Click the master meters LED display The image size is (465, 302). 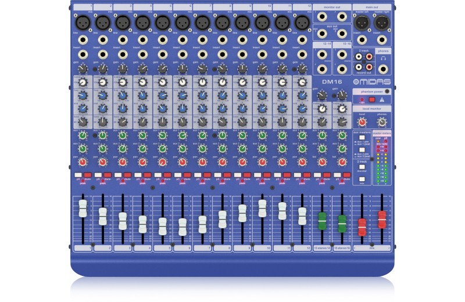click(x=382, y=160)
